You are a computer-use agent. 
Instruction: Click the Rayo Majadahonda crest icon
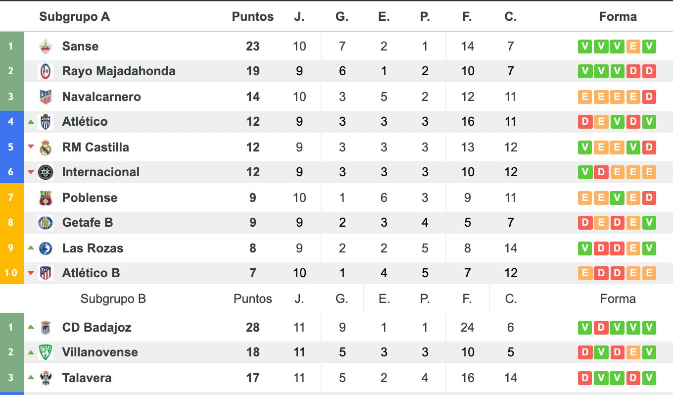46,71
